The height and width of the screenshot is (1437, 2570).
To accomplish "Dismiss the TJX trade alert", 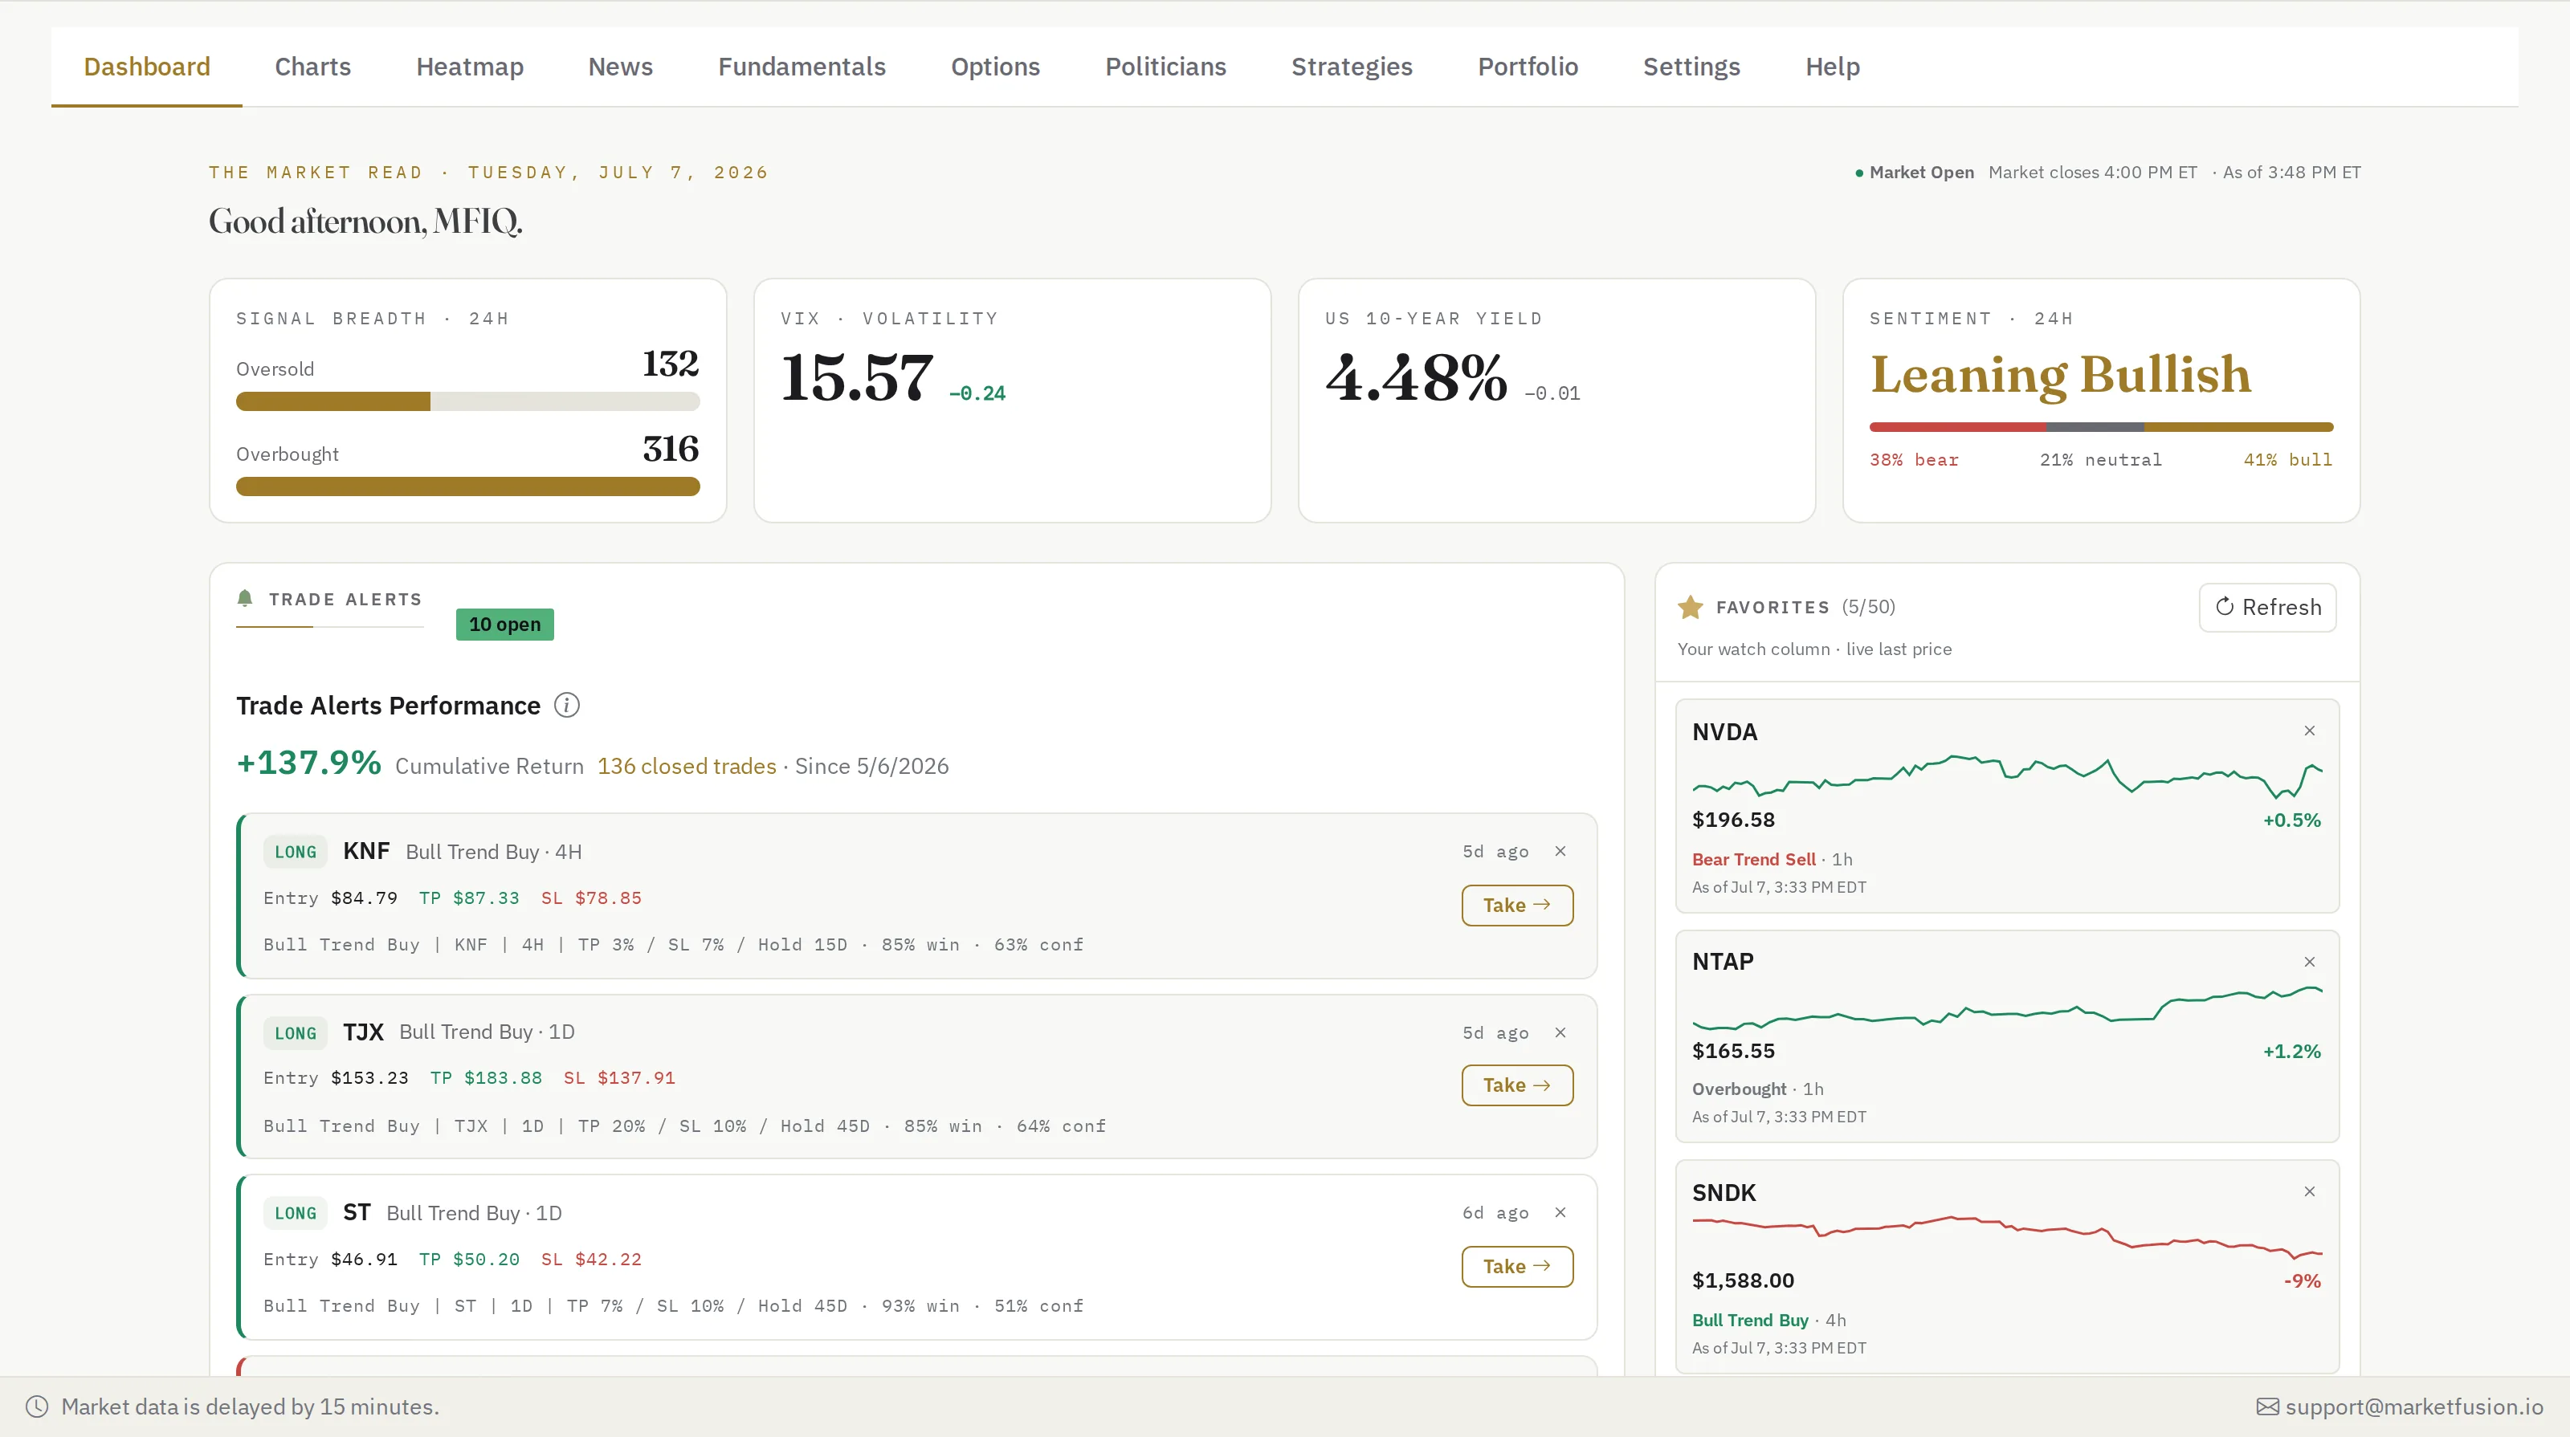I will pyautogui.click(x=1560, y=1032).
